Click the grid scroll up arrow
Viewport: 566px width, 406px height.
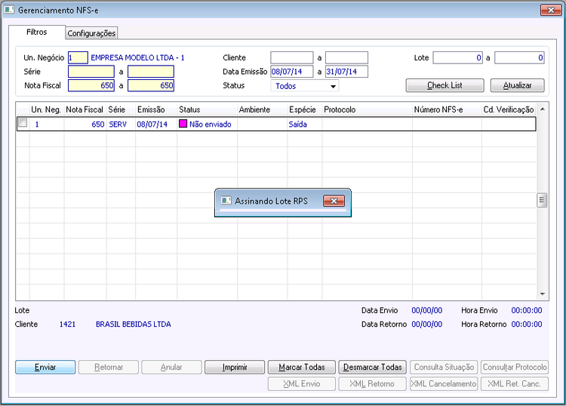(542, 109)
